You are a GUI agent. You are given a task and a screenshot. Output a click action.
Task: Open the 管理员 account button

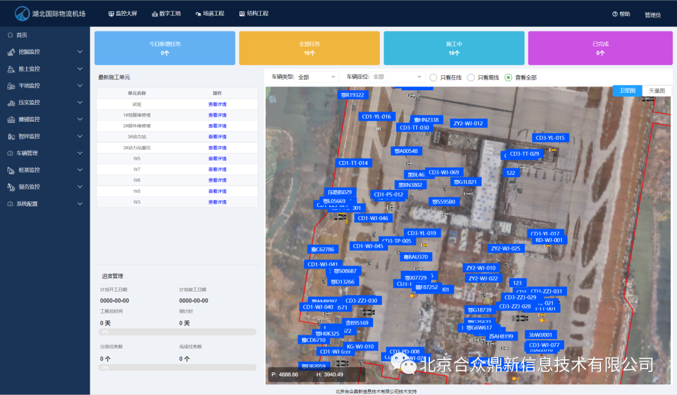pyautogui.click(x=652, y=14)
